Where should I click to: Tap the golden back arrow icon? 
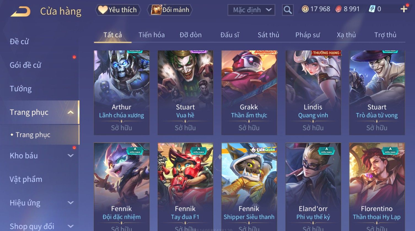pyautogui.click(x=20, y=11)
